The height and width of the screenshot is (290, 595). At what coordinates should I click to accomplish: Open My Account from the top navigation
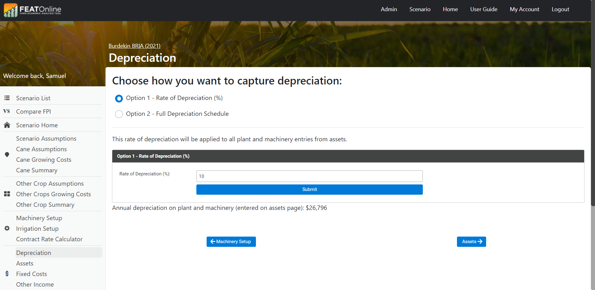(x=524, y=9)
